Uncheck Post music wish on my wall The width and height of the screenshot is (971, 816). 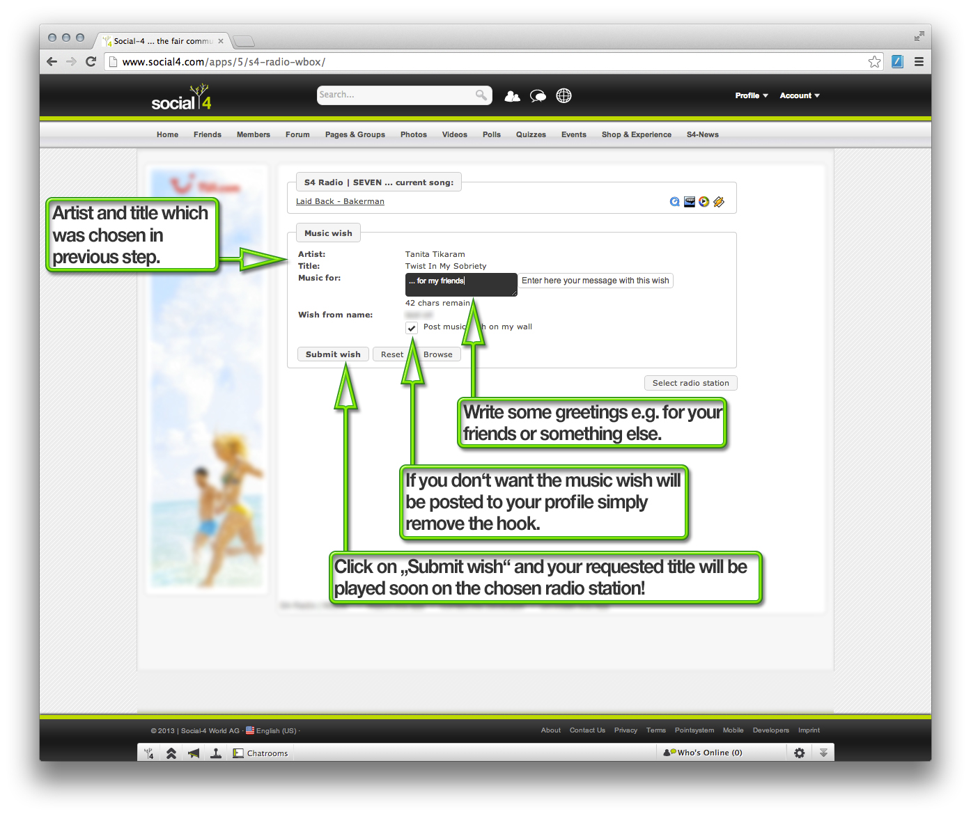412,328
